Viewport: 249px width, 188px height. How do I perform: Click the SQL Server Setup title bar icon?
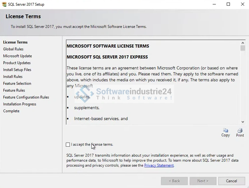click(4, 4)
